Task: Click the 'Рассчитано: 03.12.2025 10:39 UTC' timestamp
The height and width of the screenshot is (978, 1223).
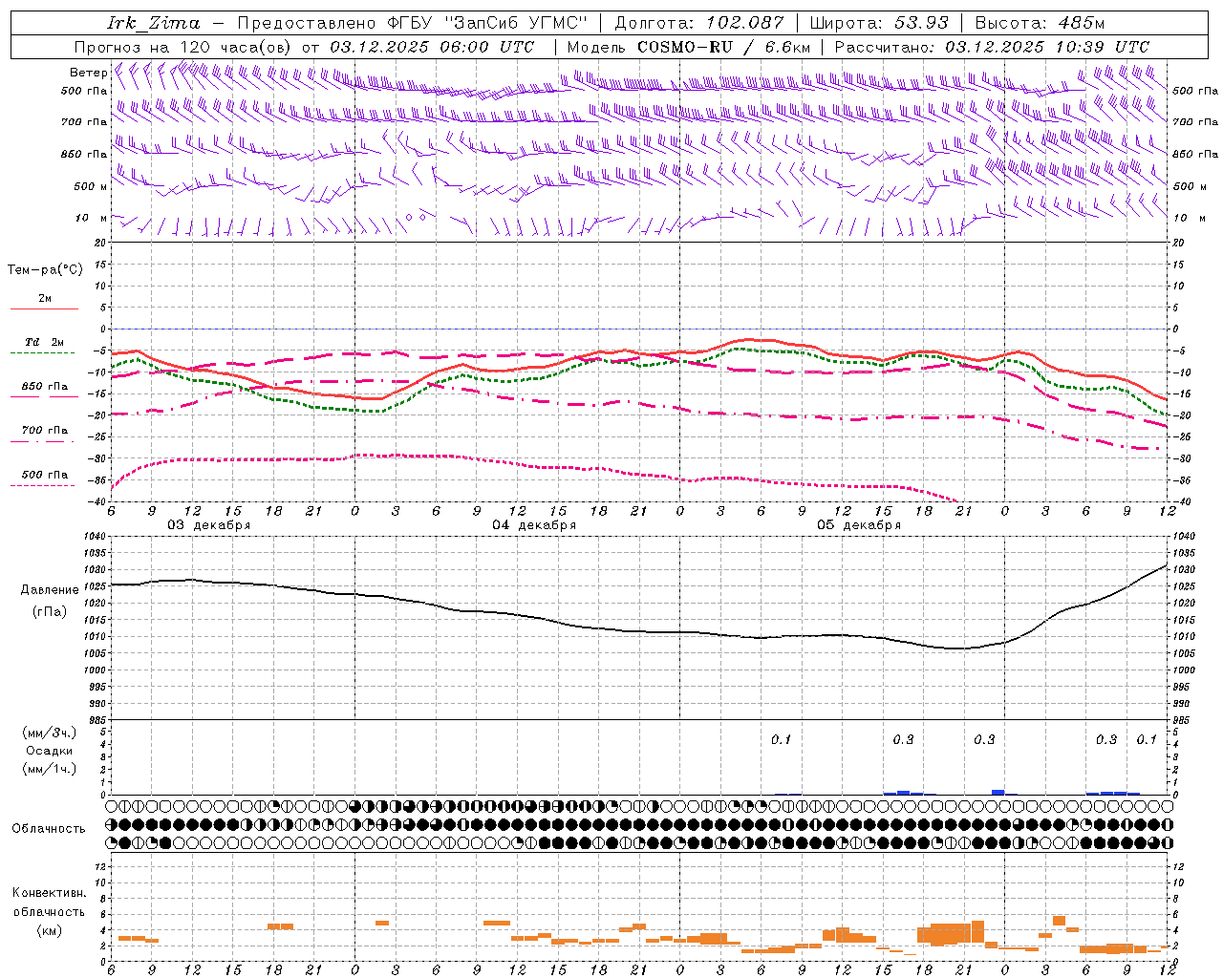Action: [x=992, y=47]
